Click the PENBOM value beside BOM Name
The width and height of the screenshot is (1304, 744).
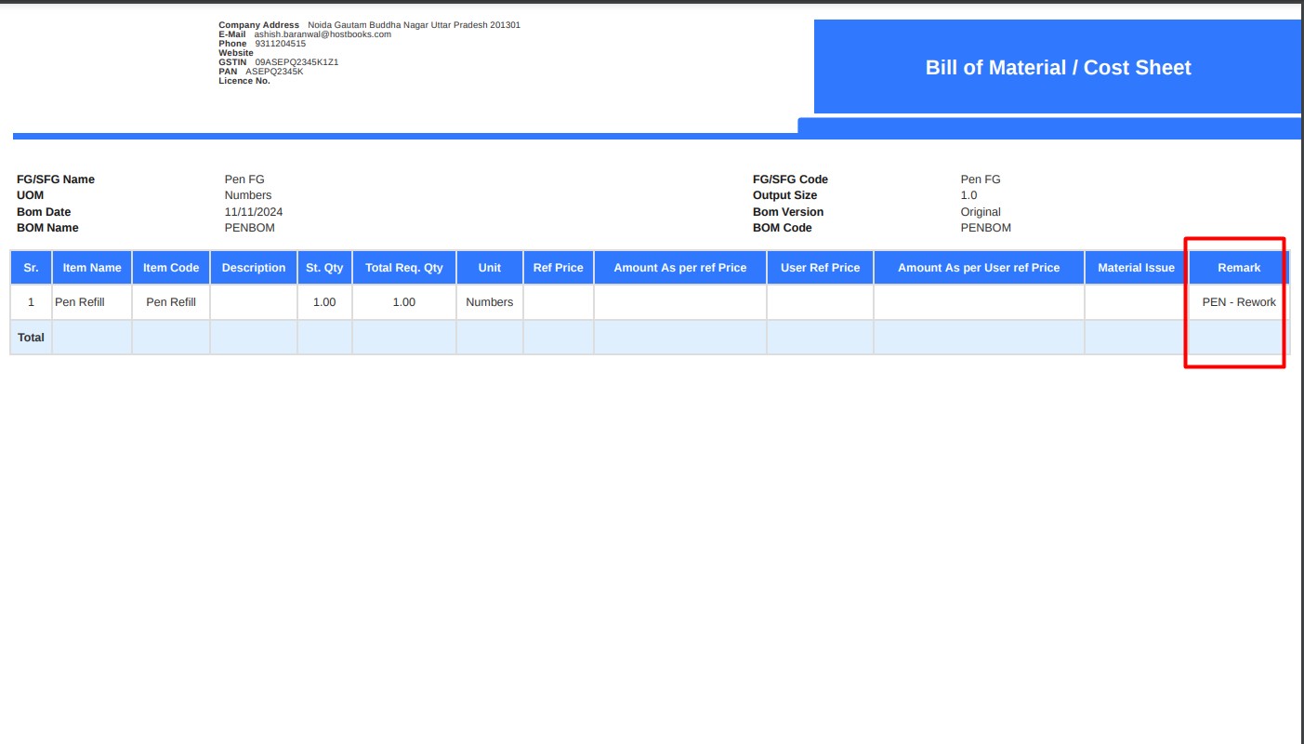[250, 228]
